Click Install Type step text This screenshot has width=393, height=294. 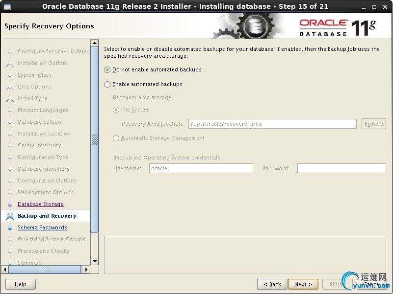tap(32, 98)
